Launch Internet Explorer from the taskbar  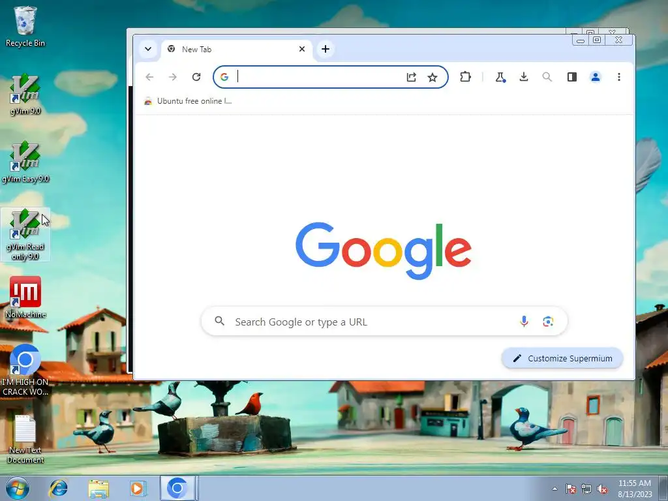click(x=58, y=488)
